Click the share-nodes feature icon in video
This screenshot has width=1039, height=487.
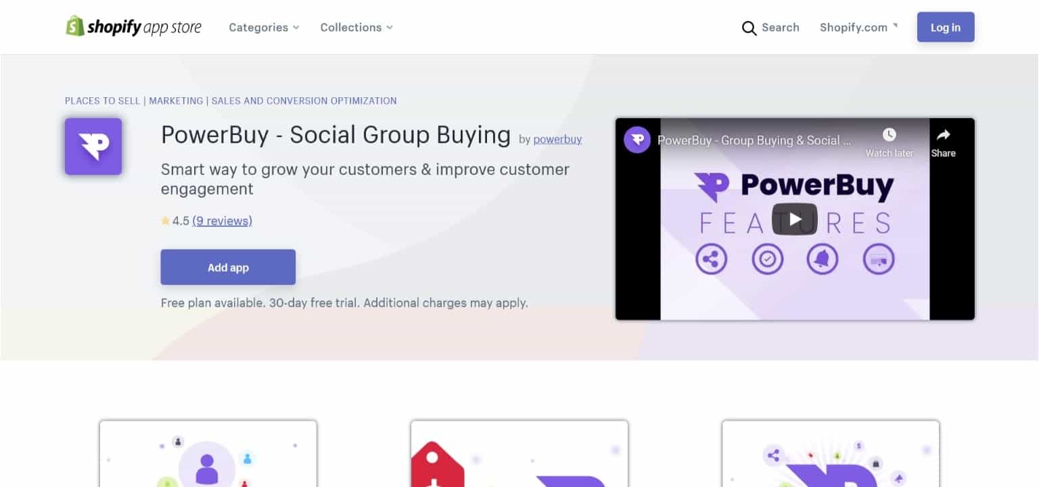pos(711,259)
